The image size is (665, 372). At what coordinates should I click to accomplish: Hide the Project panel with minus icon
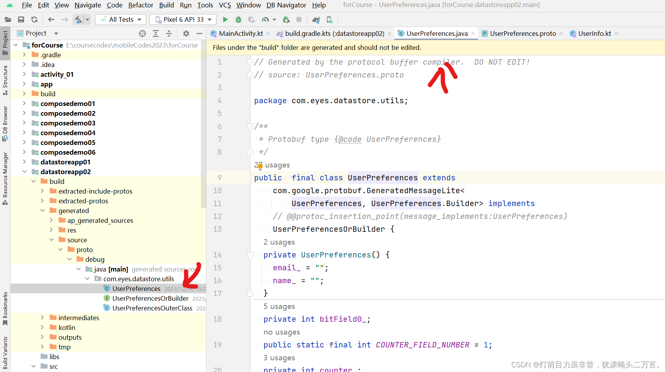coord(199,33)
